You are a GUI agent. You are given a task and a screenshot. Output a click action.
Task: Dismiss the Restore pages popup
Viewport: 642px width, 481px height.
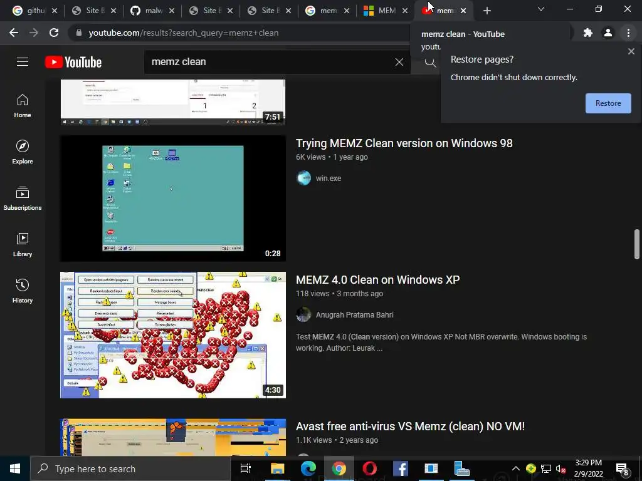631,51
